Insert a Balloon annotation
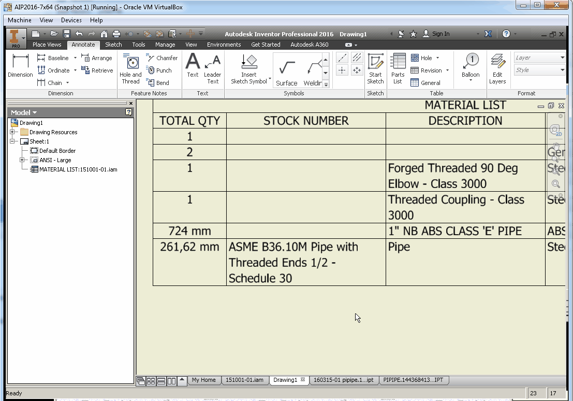Viewport: 573px width, 401px height. tap(470, 67)
